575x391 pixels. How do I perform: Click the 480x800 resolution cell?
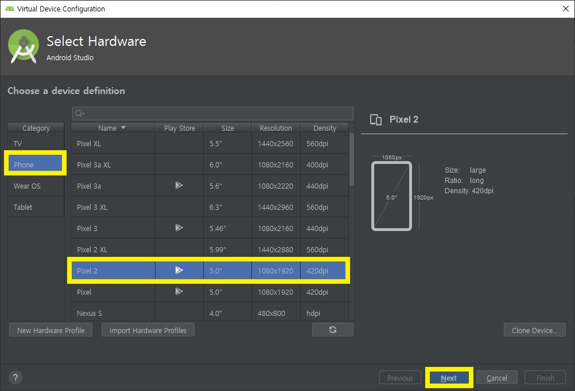(275, 312)
